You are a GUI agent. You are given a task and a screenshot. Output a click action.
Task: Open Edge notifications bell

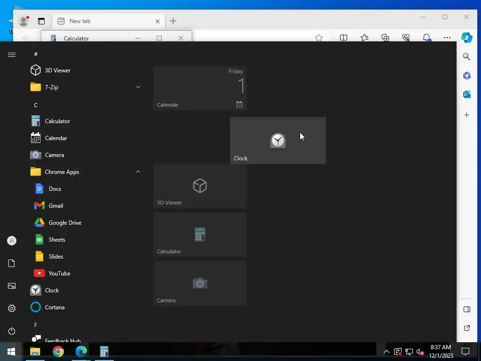point(427,38)
